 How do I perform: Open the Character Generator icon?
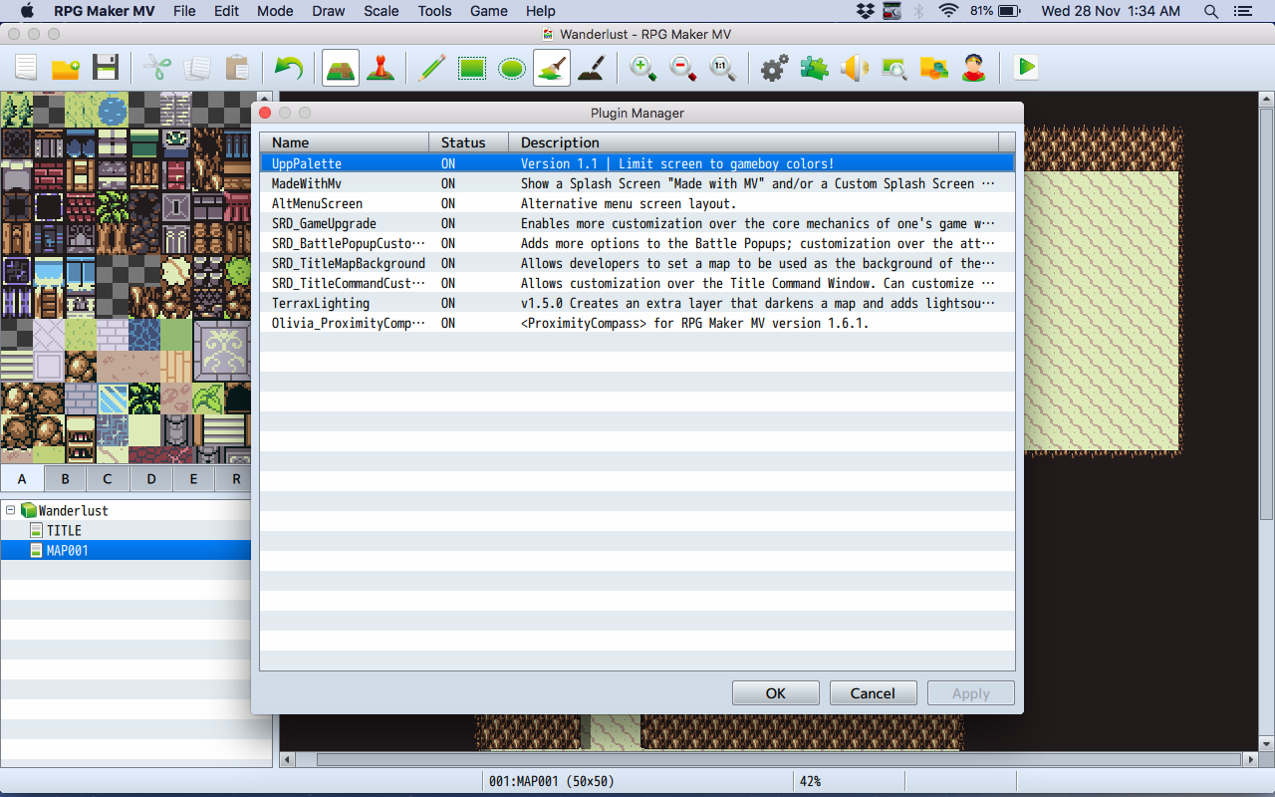tap(974, 68)
